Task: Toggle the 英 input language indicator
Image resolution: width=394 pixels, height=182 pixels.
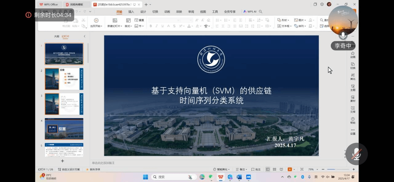Action: tap(316, 177)
